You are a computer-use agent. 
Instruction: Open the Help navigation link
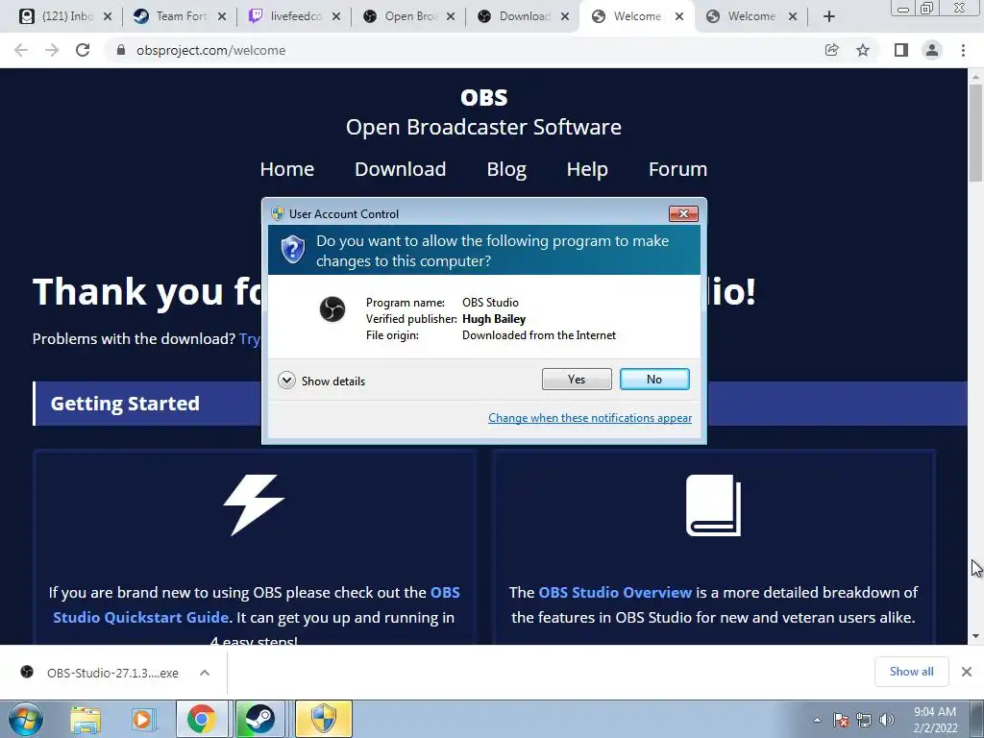pyautogui.click(x=587, y=169)
